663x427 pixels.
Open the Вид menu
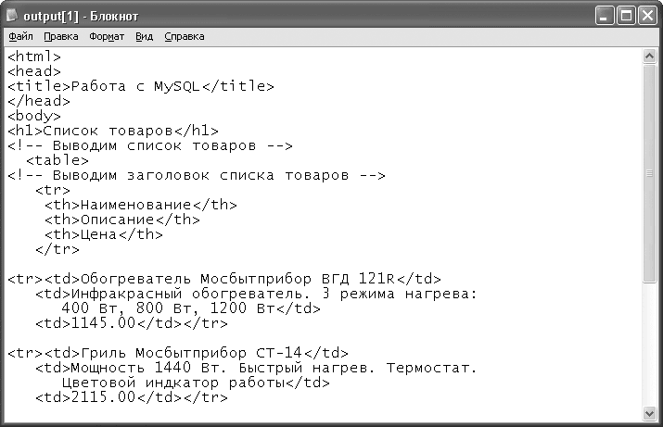click(144, 37)
